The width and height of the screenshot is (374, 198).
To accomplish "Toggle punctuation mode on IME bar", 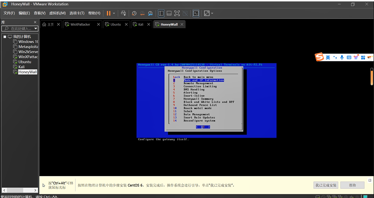I will click(335, 57).
